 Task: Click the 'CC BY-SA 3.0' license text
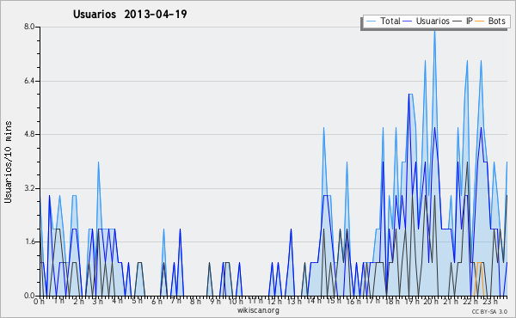489,311
